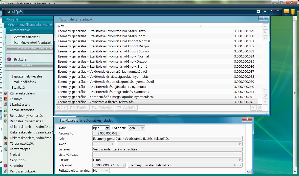This screenshot has height=176, width=299.
Task: Page up with the double up arrow
Action: point(265,32)
